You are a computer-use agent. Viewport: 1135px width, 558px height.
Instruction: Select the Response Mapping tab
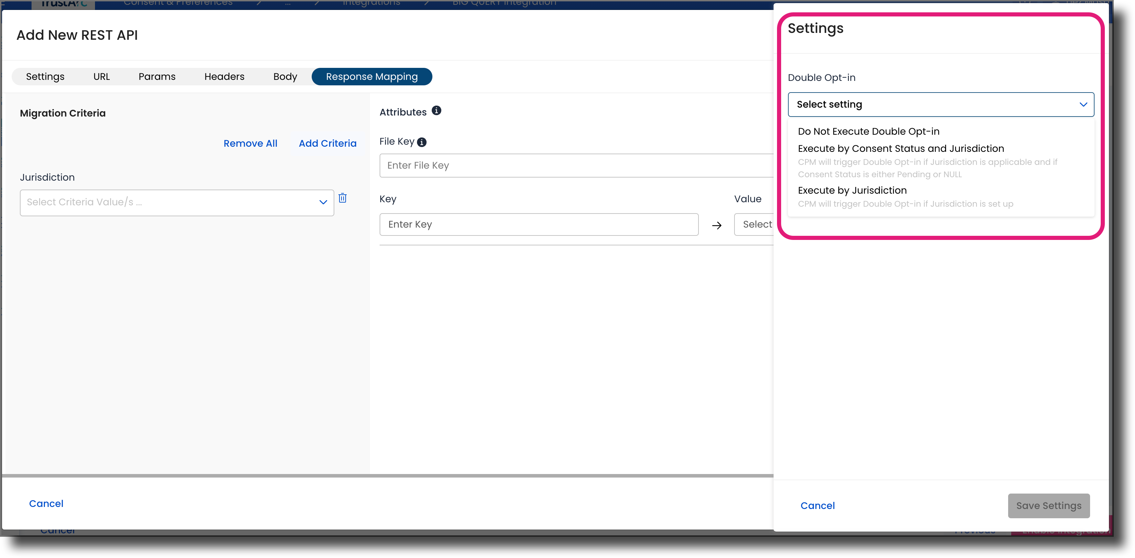point(372,77)
